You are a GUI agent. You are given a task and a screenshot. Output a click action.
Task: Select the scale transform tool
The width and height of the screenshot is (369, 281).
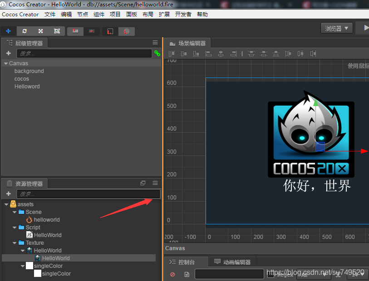pyautogui.click(x=41, y=31)
